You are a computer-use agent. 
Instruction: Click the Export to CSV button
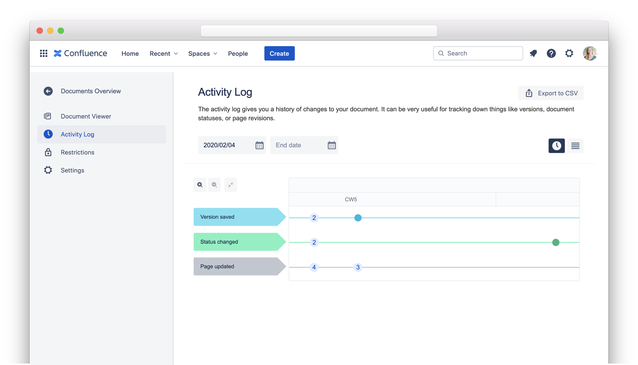coord(550,93)
